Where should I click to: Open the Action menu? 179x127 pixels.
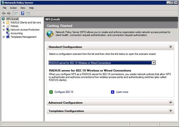[13, 8]
